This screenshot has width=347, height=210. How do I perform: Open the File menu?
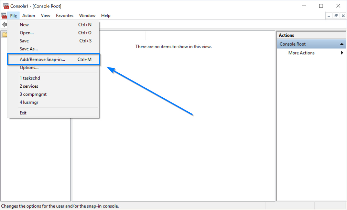(13, 16)
